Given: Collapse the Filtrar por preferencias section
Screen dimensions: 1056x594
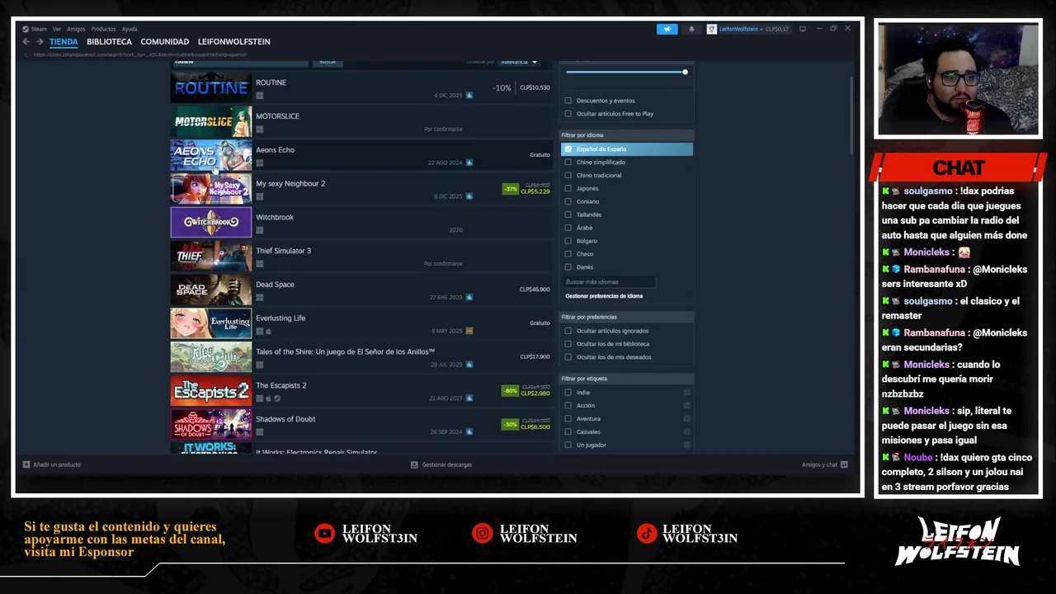Looking at the screenshot, I should point(626,317).
